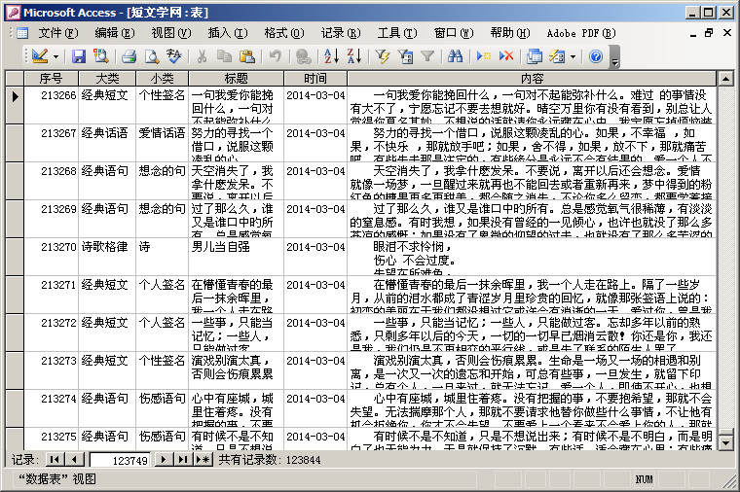Click the row selector for record 213266

click(x=15, y=105)
